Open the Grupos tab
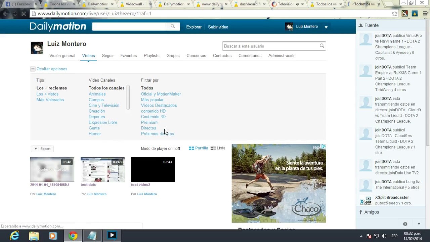430x242 pixels. tap(173, 56)
